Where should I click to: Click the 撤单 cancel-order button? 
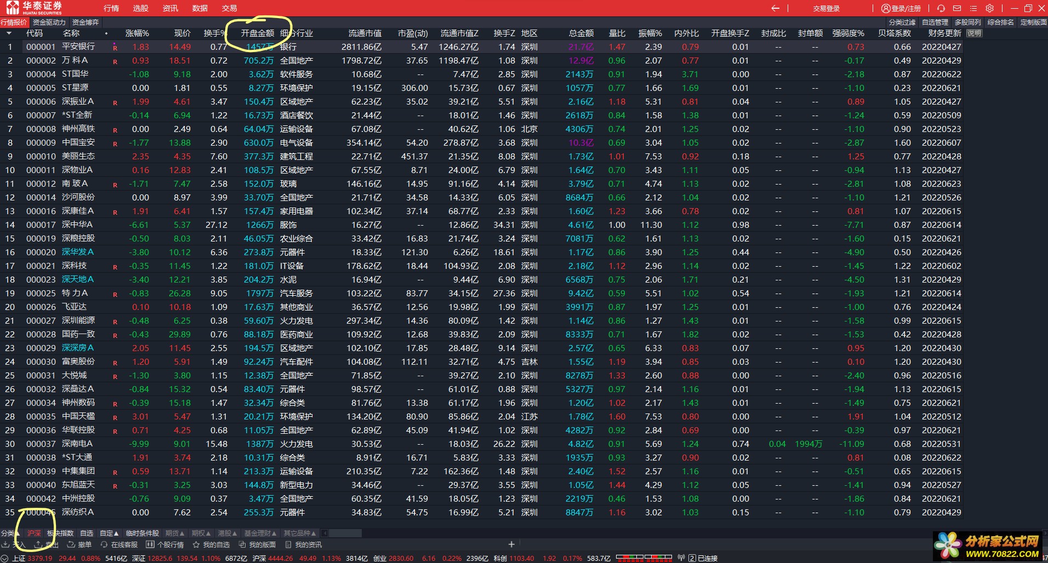click(x=79, y=544)
